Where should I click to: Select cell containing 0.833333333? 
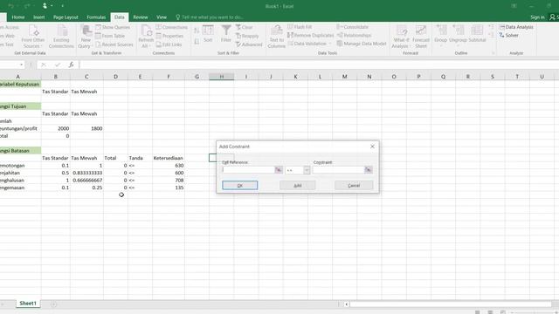point(86,173)
